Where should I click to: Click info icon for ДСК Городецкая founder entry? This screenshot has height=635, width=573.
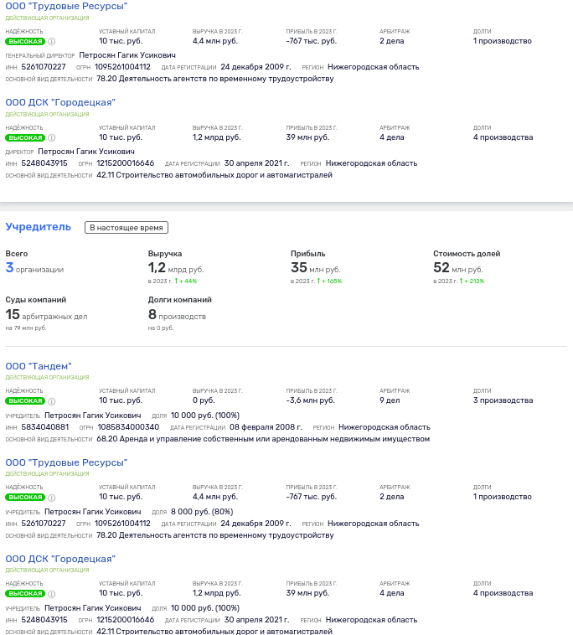(52, 594)
